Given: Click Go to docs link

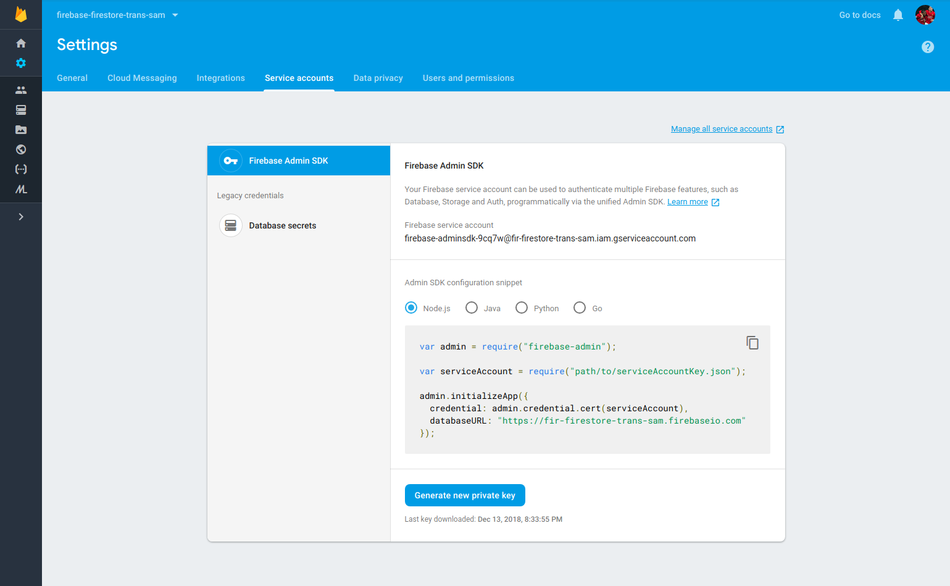Looking at the screenshot, I should (860, 15).
